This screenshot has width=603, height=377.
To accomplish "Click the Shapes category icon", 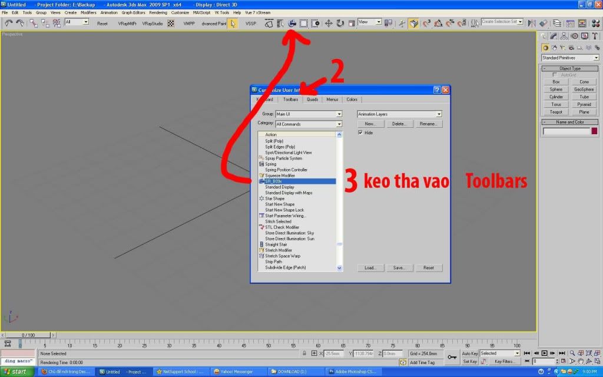I will tap(554, 48).
